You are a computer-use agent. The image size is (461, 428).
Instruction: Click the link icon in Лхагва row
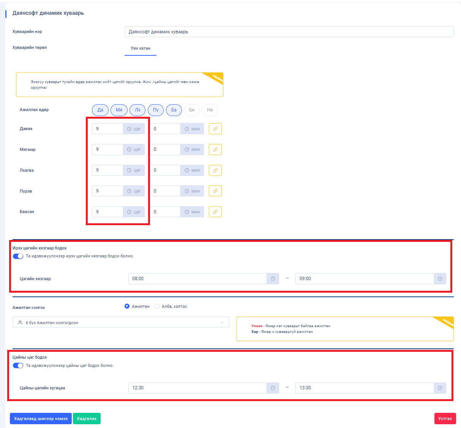point(215,171)
